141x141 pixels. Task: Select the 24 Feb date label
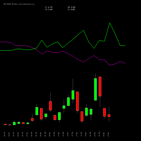(x=14, y=134)
